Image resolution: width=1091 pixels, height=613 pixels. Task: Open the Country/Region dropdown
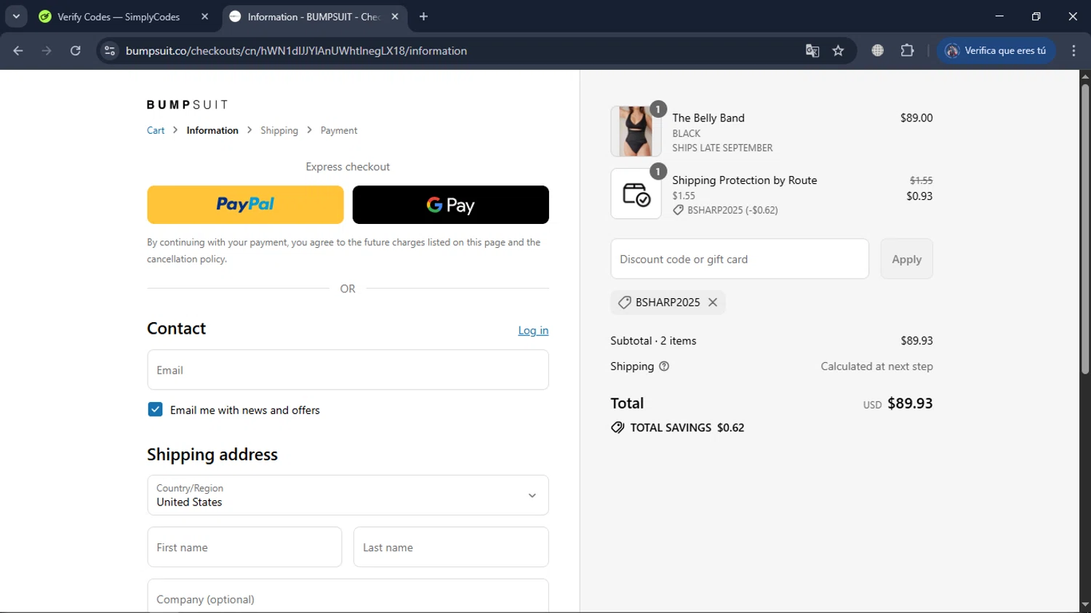click(348, 495)
